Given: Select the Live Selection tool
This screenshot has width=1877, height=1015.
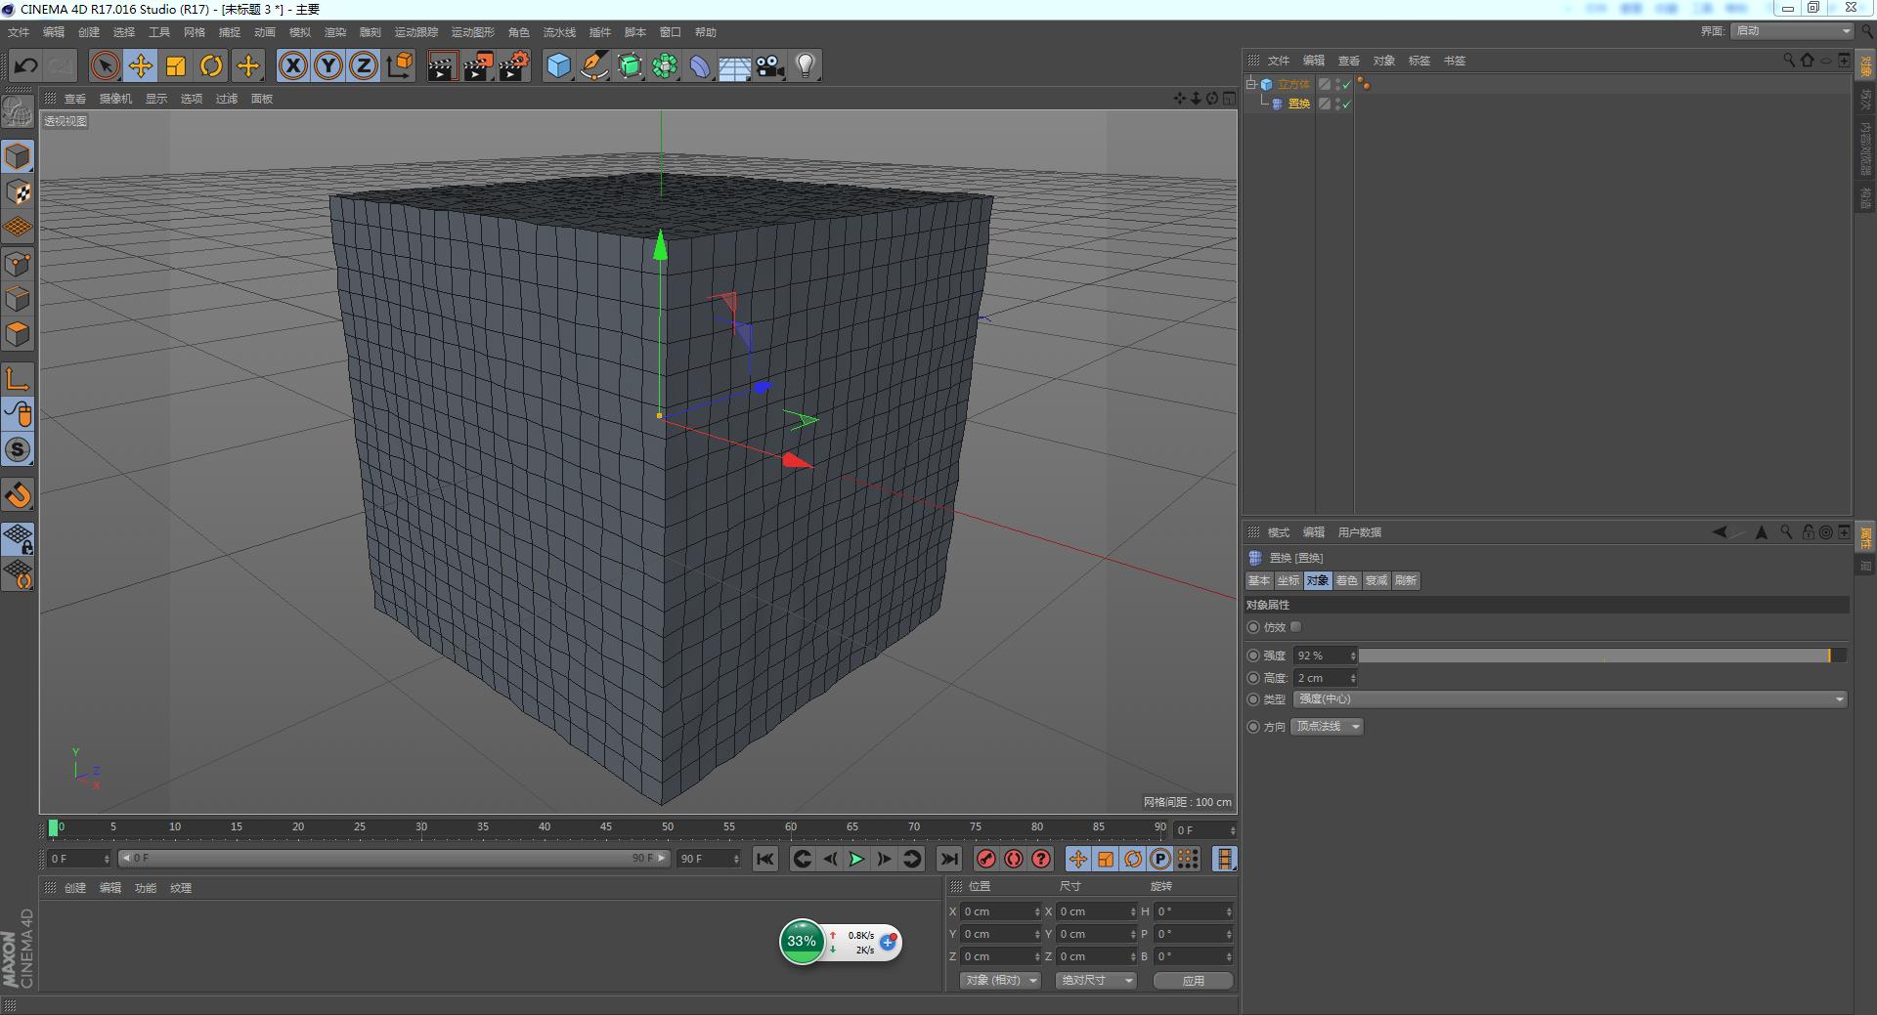Looking at the screenshot, I should (105, 65).
